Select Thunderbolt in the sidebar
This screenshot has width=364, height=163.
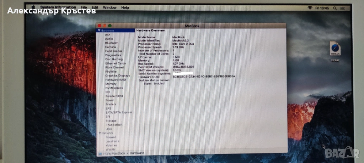tap(114, 125)
